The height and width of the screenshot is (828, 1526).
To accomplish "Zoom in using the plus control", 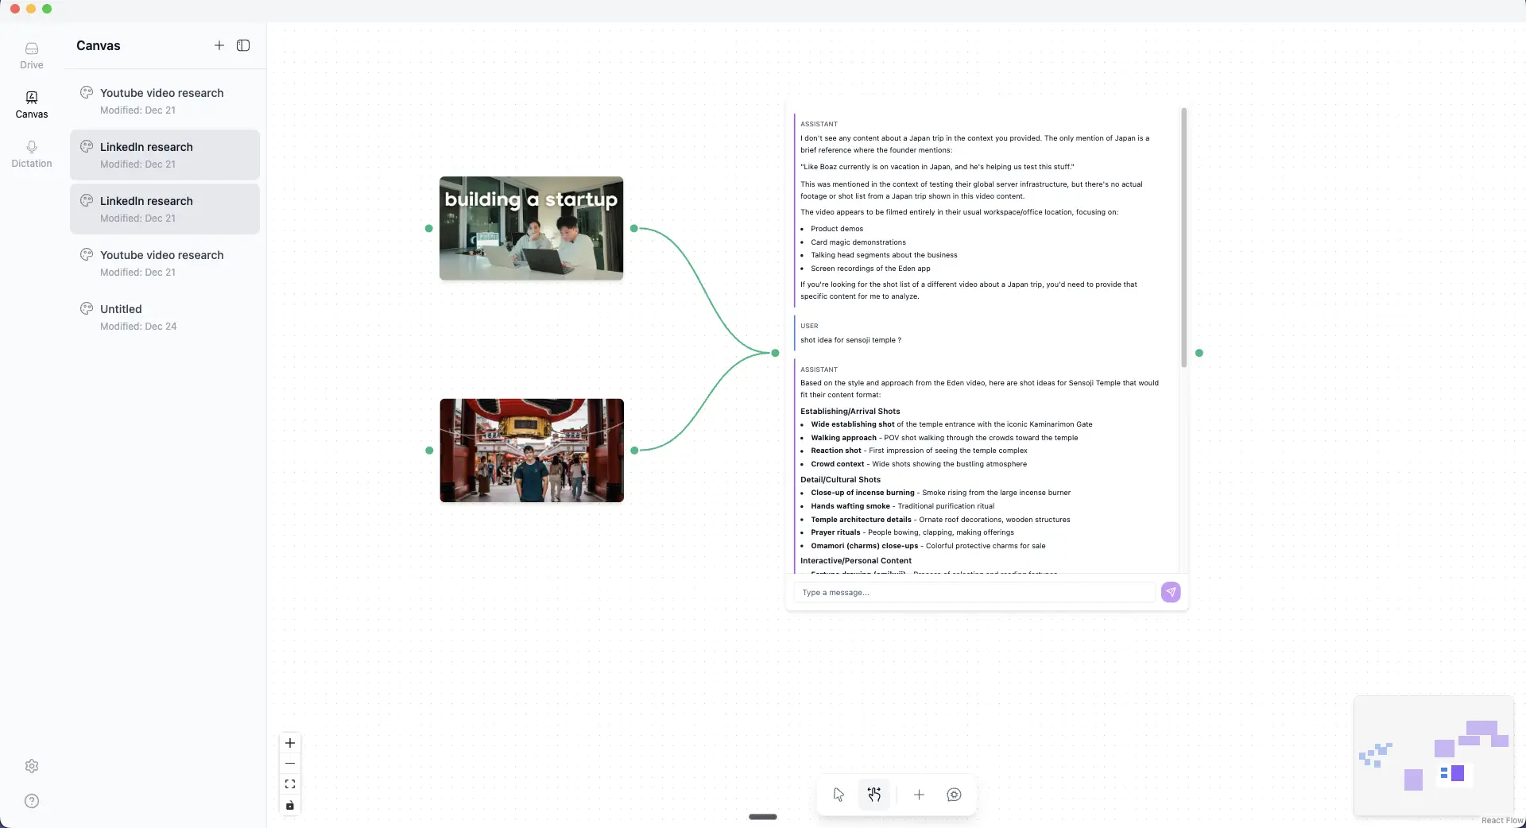I will 289,744.
